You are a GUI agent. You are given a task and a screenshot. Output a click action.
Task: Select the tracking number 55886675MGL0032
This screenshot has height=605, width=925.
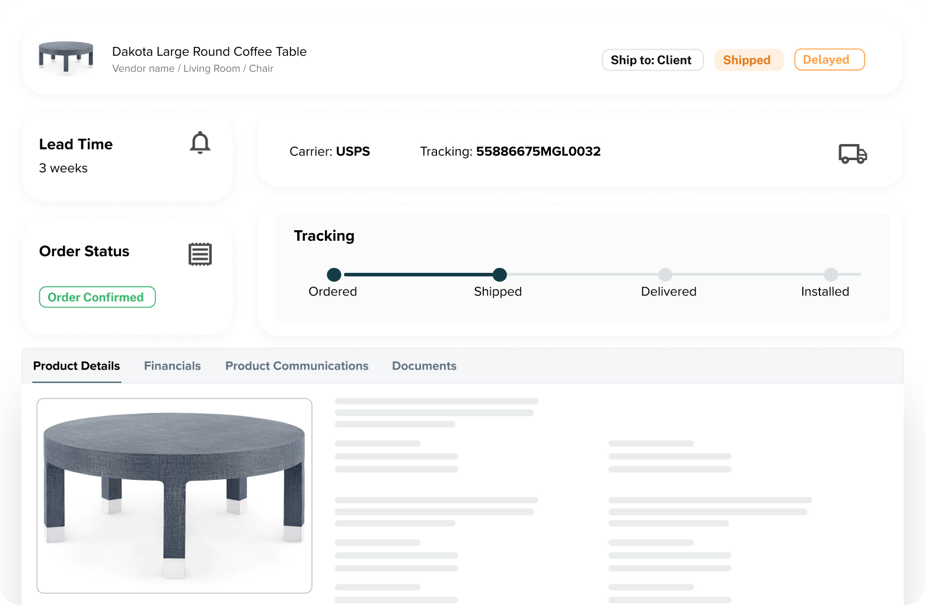[x=538, y=151]
